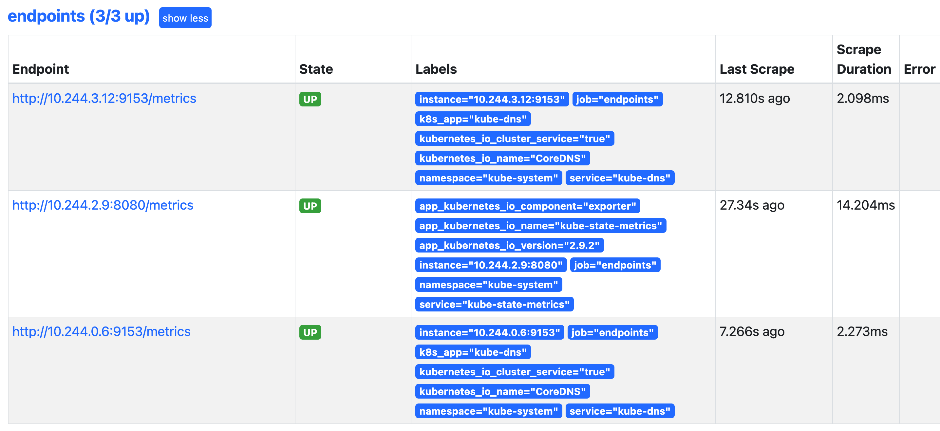This screenshot has width=940, height=431.
Task: Click the 'show less' button
Action: tap(185, 18)
